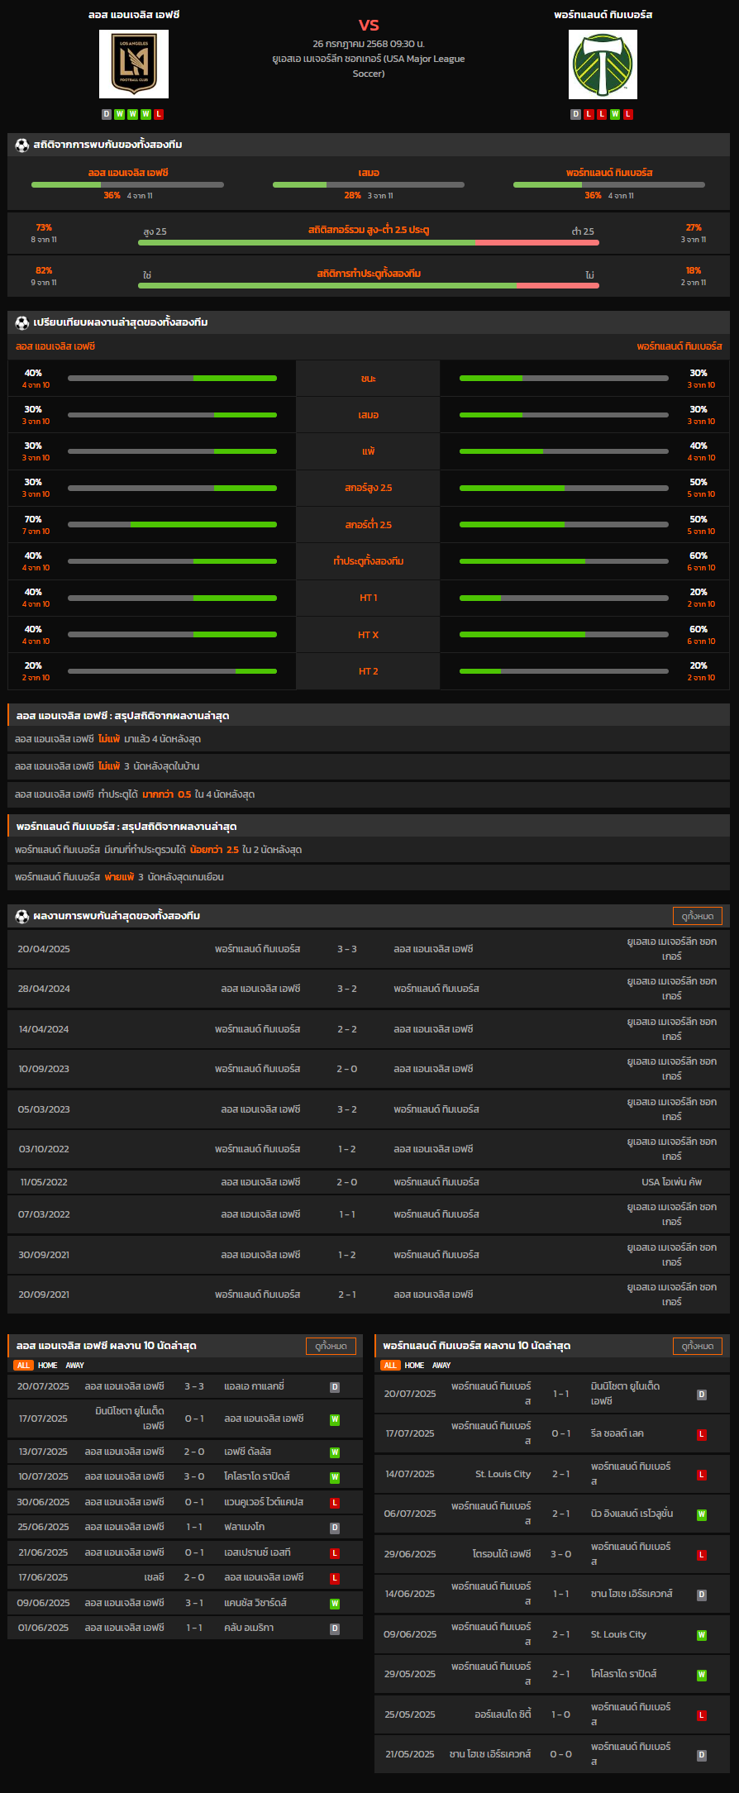Click soccer ball icon beside เปรียบเทียบผลงานล่าสุดของทั้งสองทีม
The width and height of the screenshot is (739, 1793).
22,322
